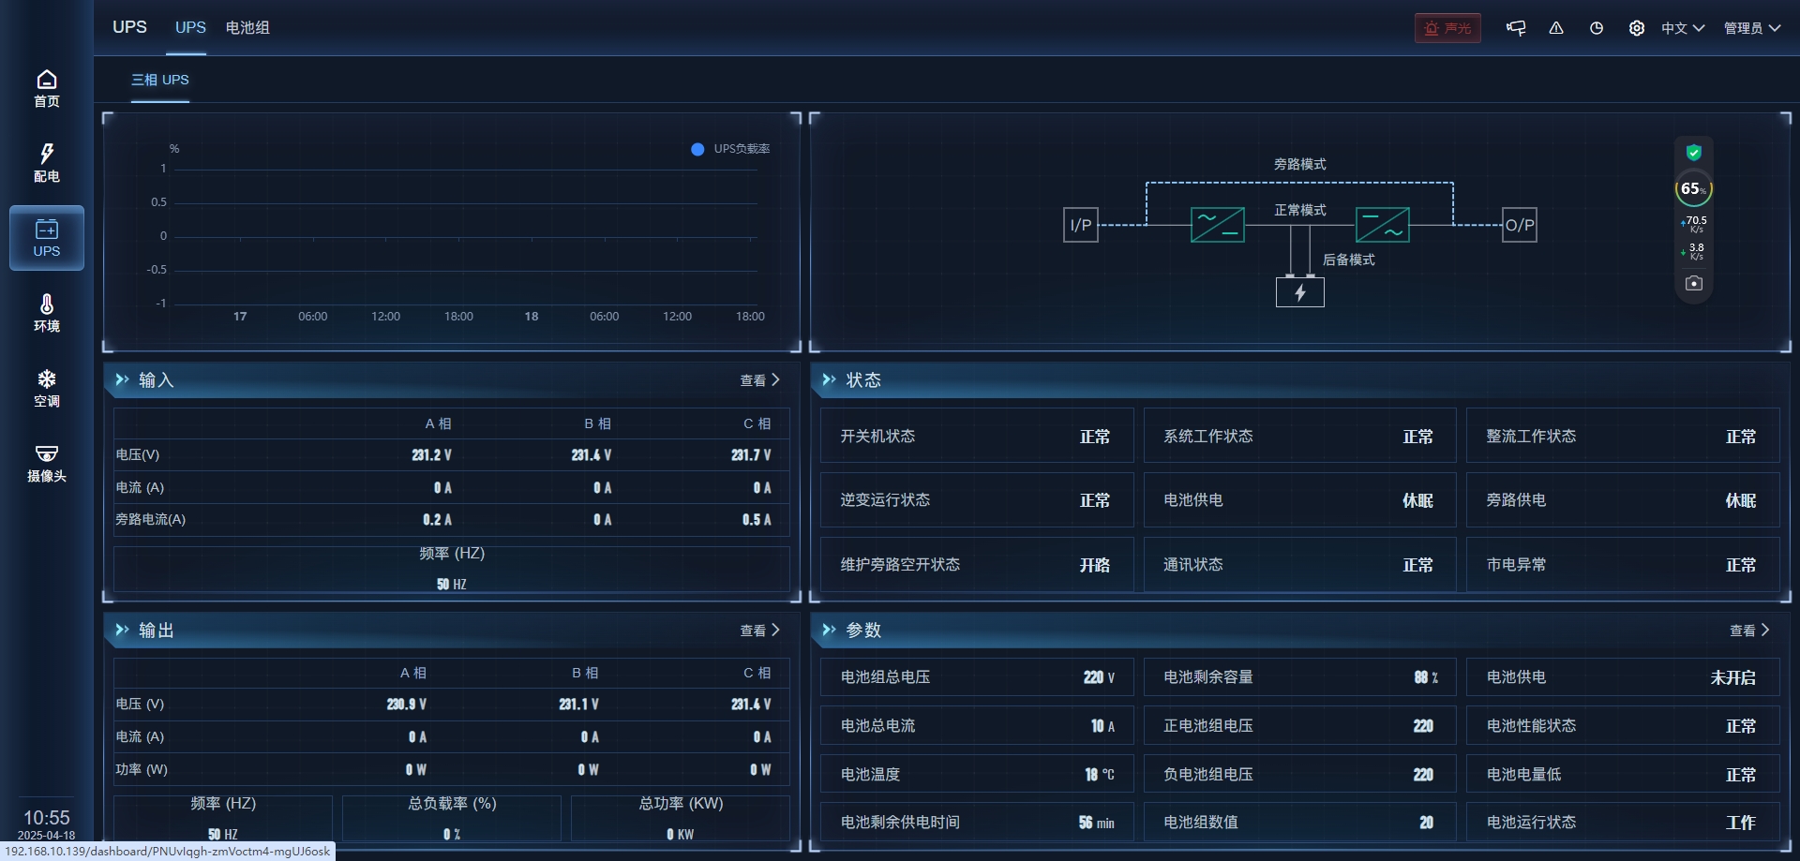This screenshot has height=861, width=1800.
Task: Click 查看 in the 参数 panel
Action: tap(1749, 631)
